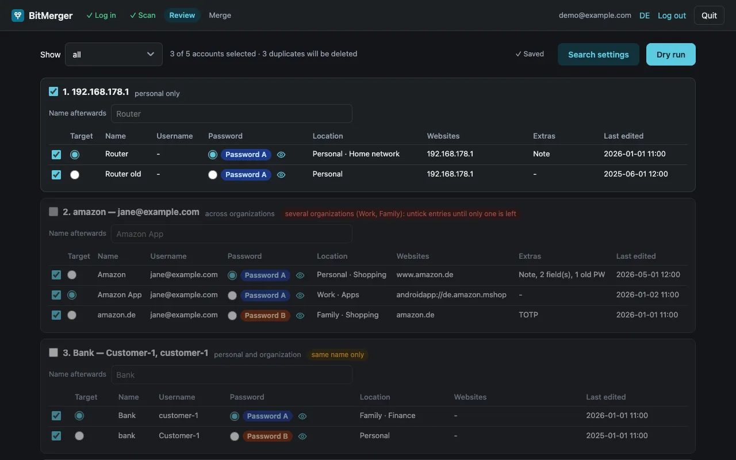This screenshot has height=460, width=736.
Task: Go to the Log in step
Action: pos(101,16)
